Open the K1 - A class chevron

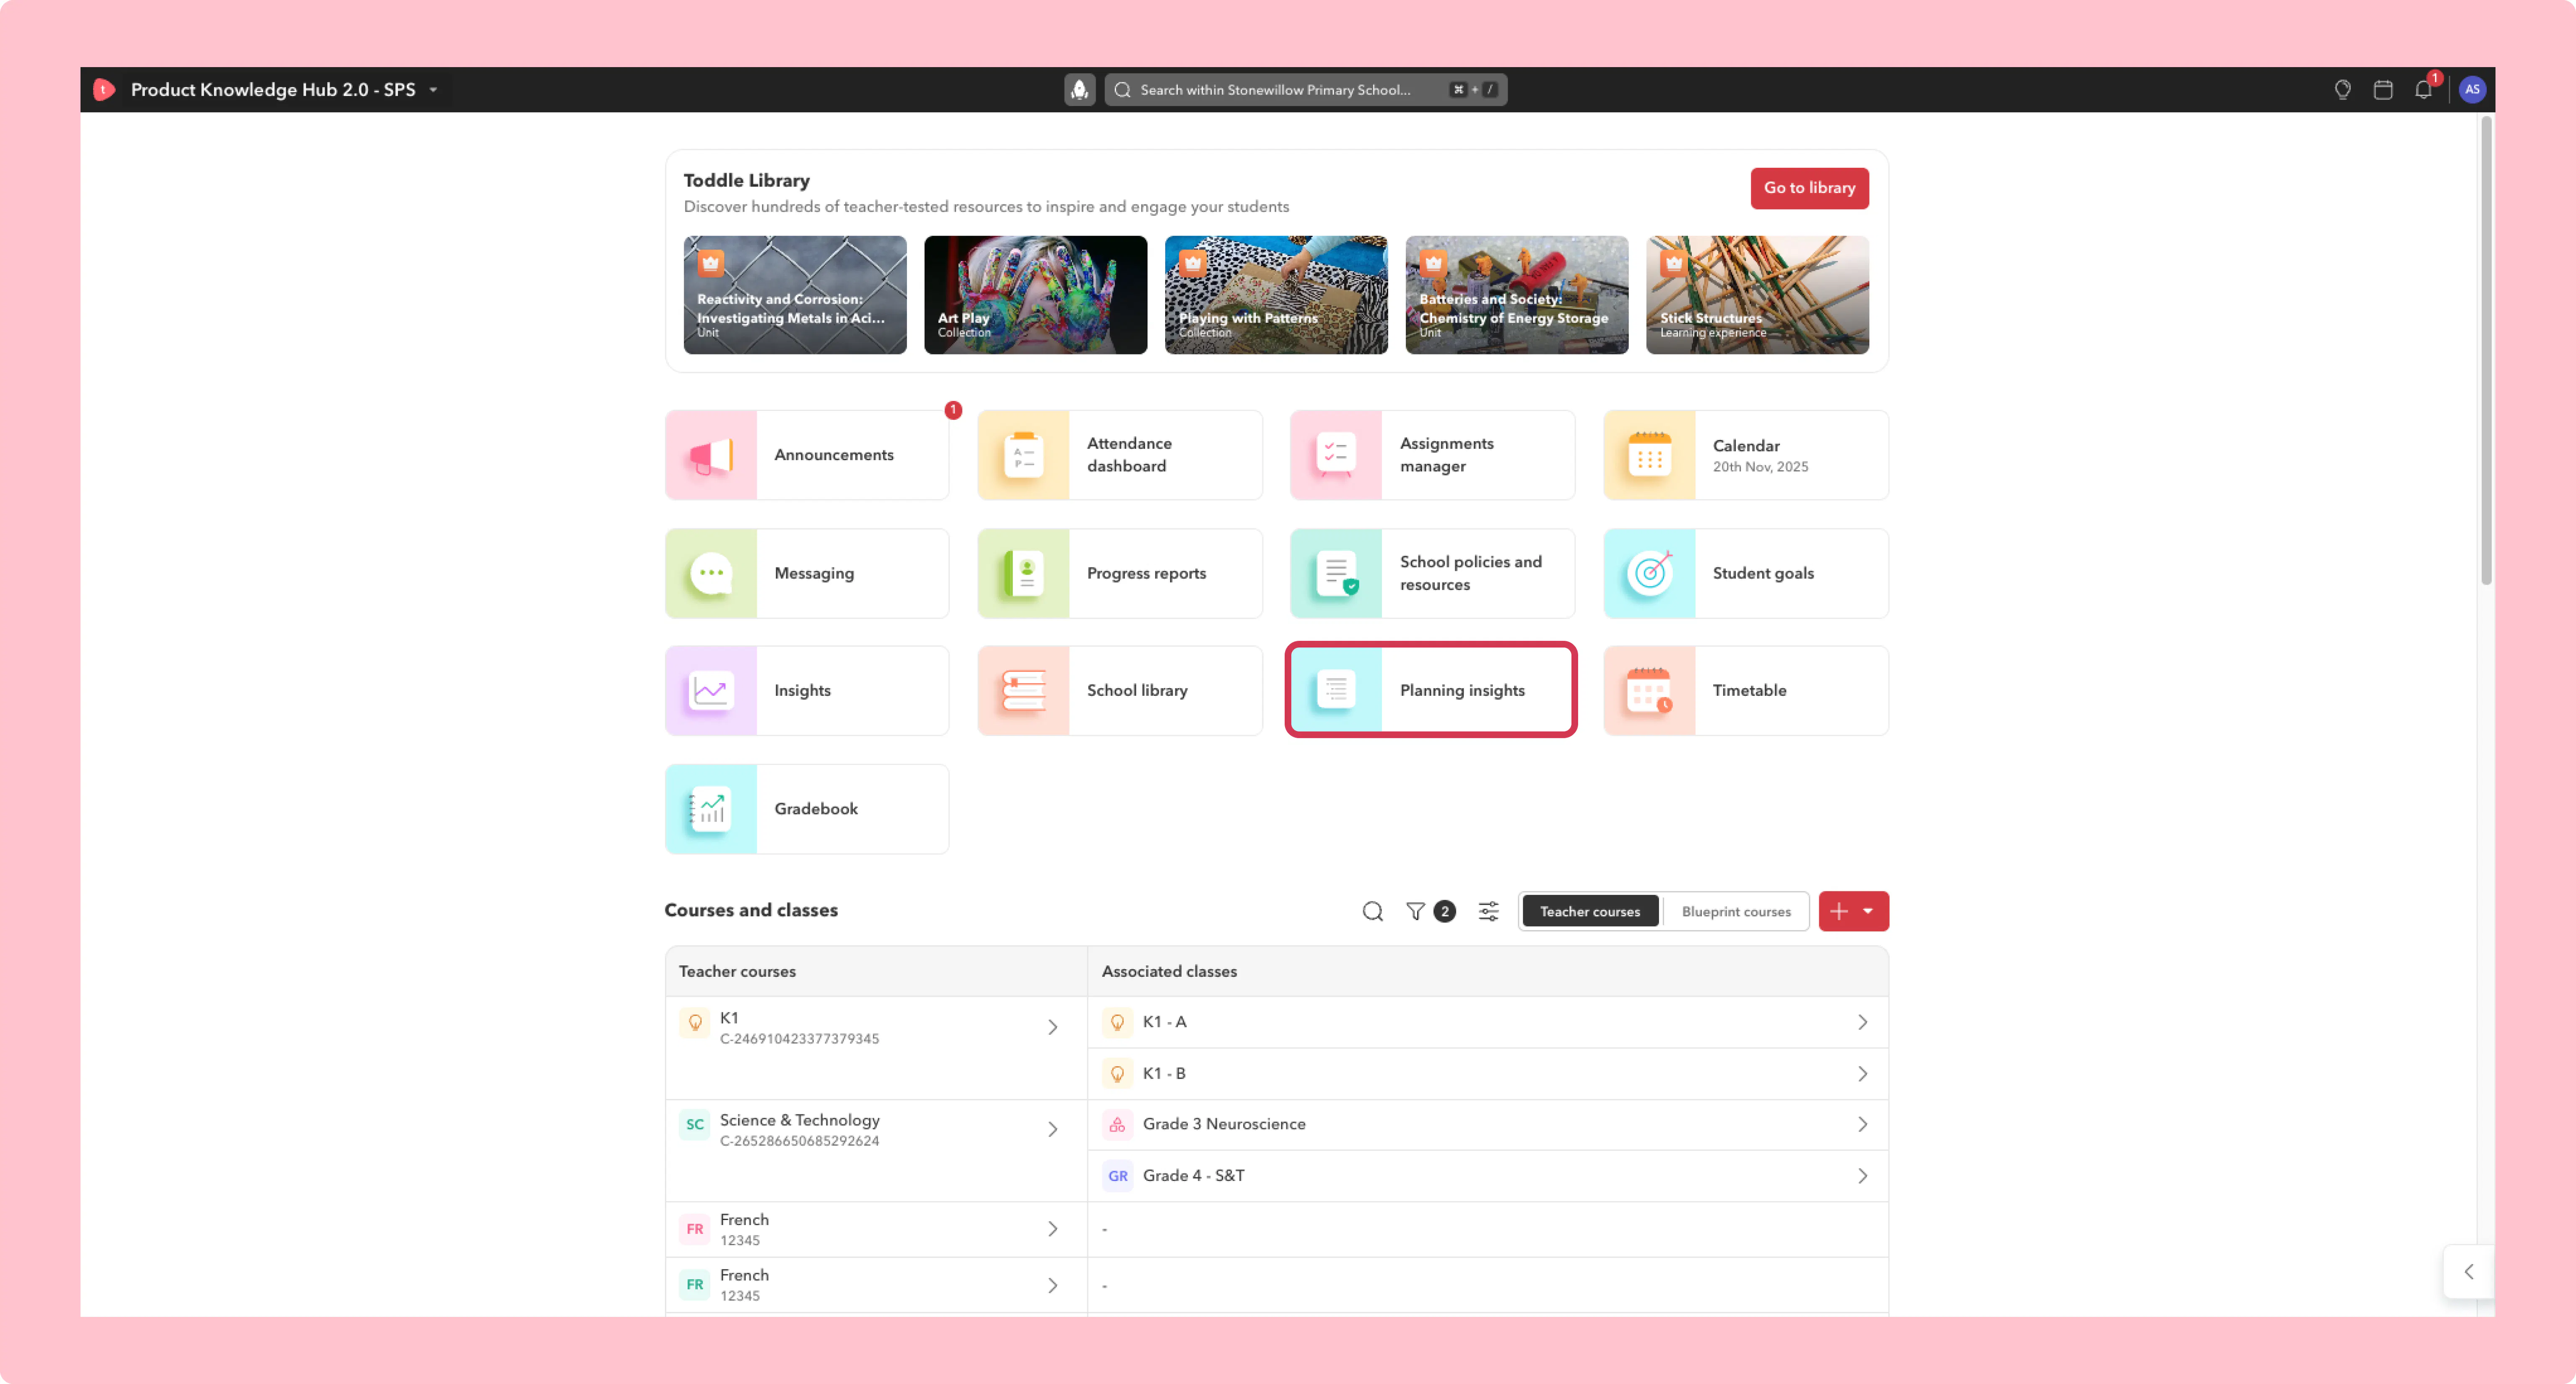(x=1863, y=1023)
